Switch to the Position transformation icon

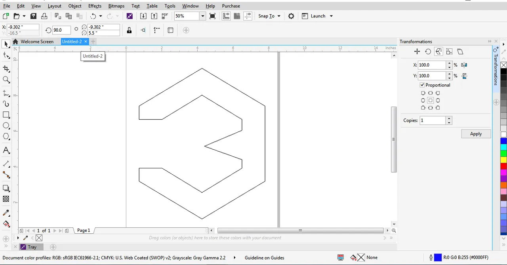(x=417, y=51)
